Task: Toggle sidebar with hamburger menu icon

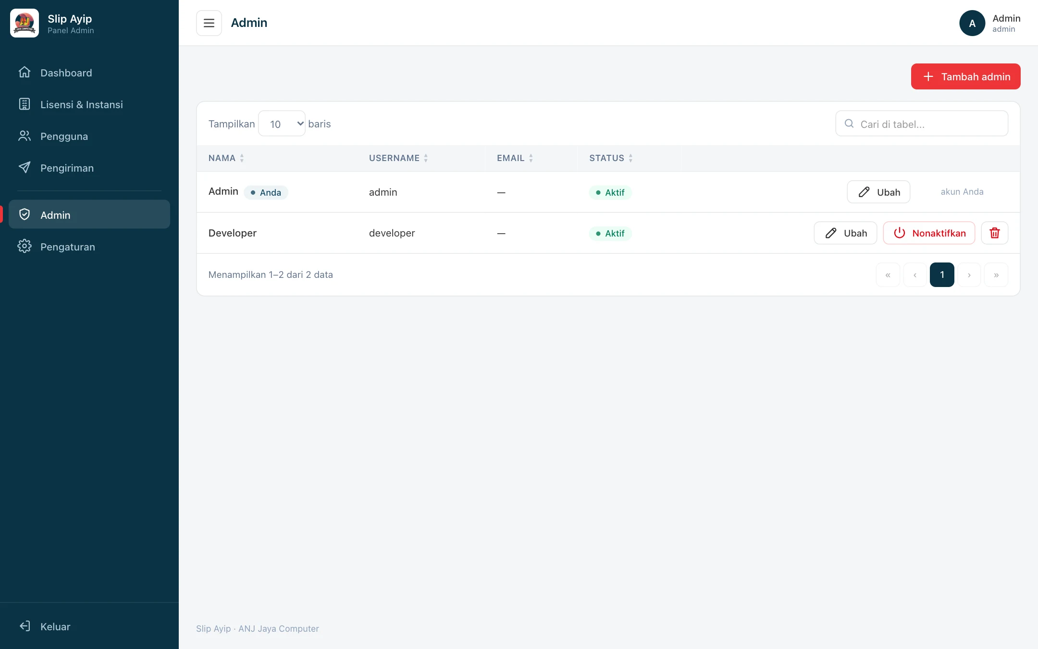Action: 209,23
